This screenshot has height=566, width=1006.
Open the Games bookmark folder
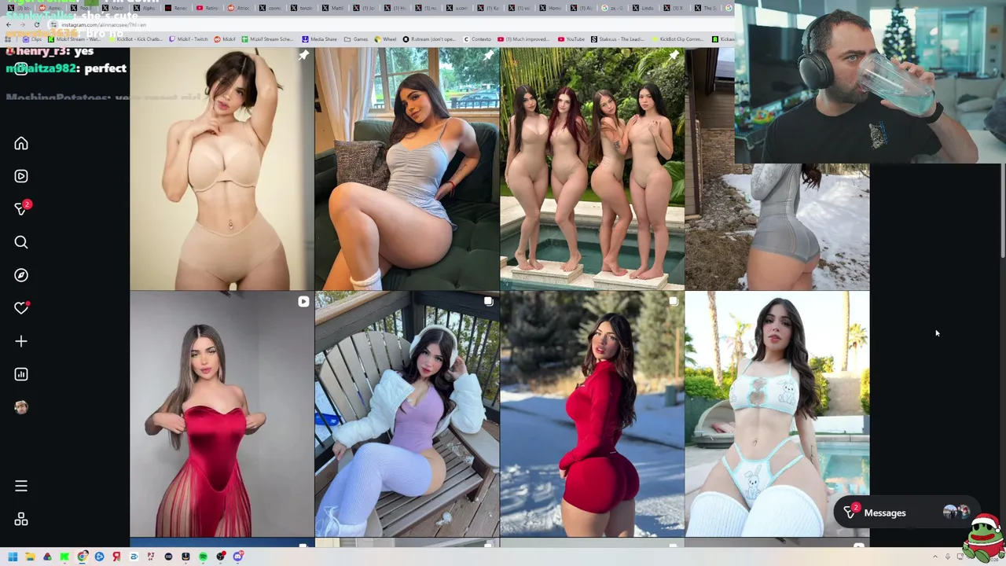click(356, 39)
